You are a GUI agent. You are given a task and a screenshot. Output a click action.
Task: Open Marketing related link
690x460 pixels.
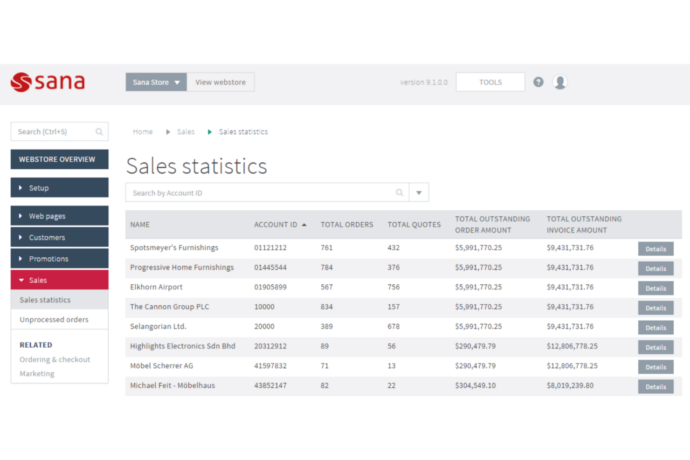coord(37,373)
